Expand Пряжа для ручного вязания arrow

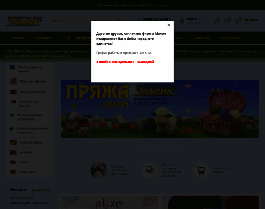[x=50, y=67]
